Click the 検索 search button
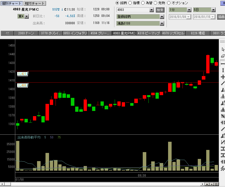Screen dimensions: 225x187 coord(160,10)
